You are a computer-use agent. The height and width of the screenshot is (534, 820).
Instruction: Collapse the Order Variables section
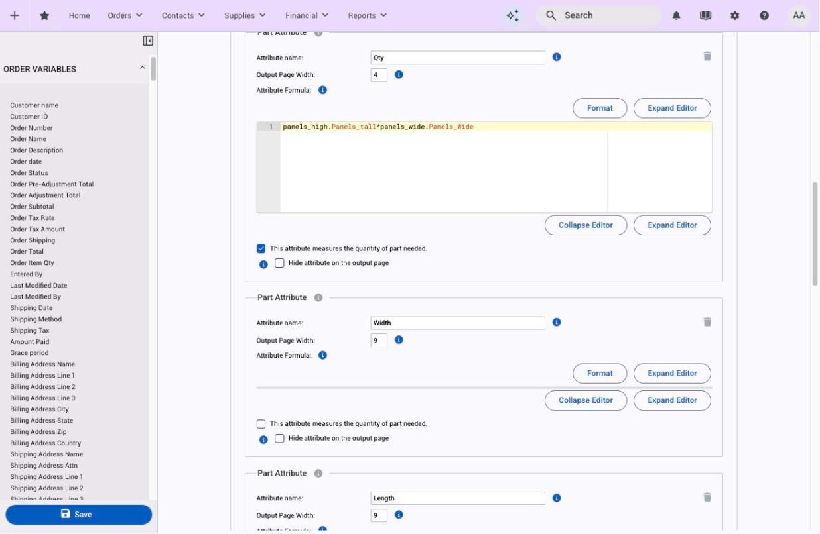pyautogui.click(x=142, y=68)
